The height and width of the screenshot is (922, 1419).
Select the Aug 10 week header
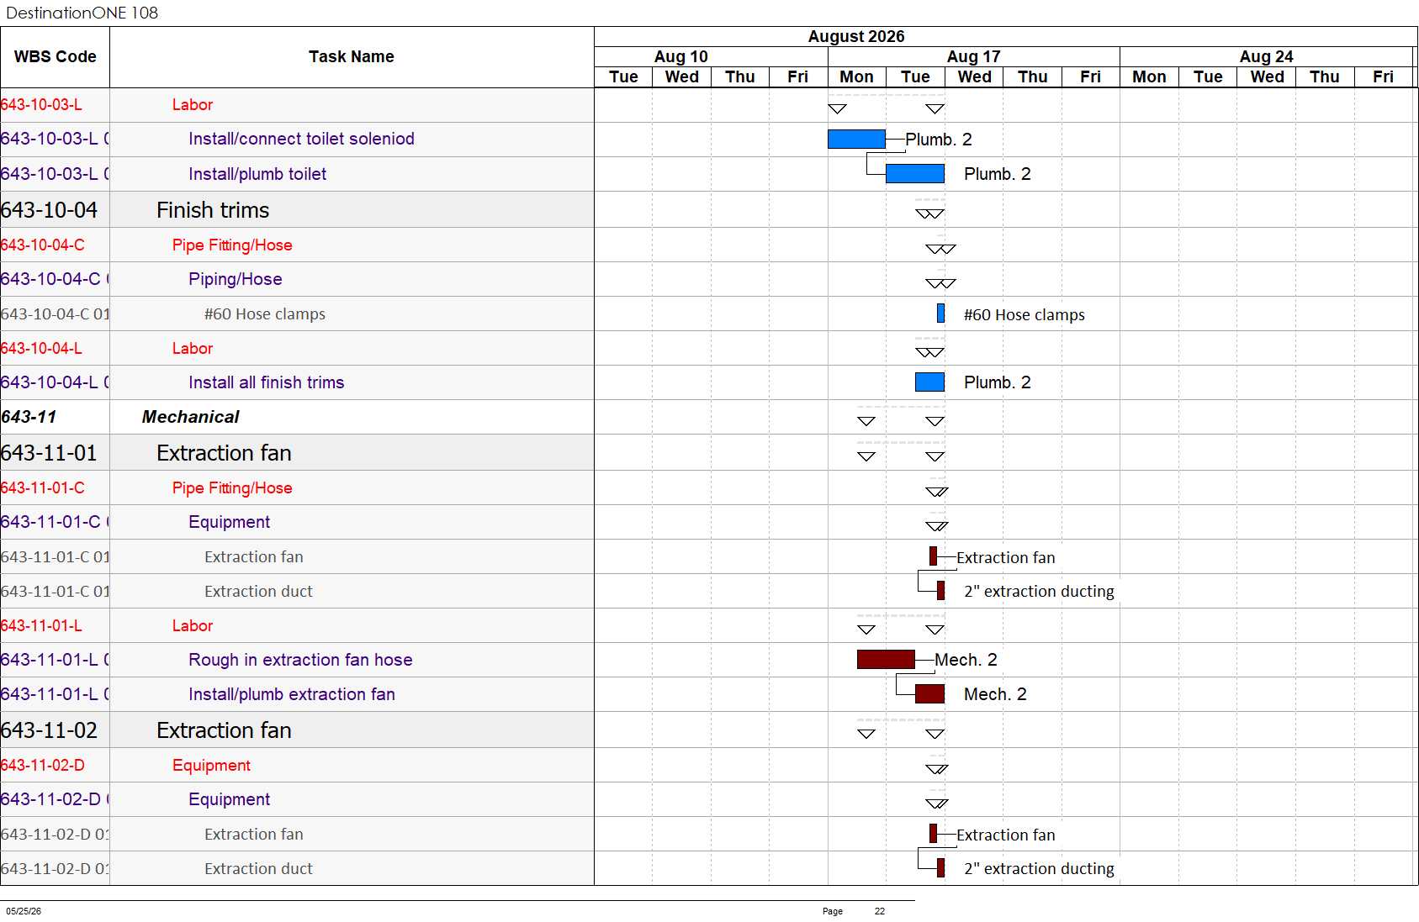pos(681,56)
